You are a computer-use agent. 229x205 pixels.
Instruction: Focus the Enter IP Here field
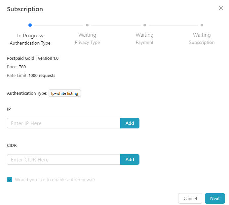click(63, 123)
